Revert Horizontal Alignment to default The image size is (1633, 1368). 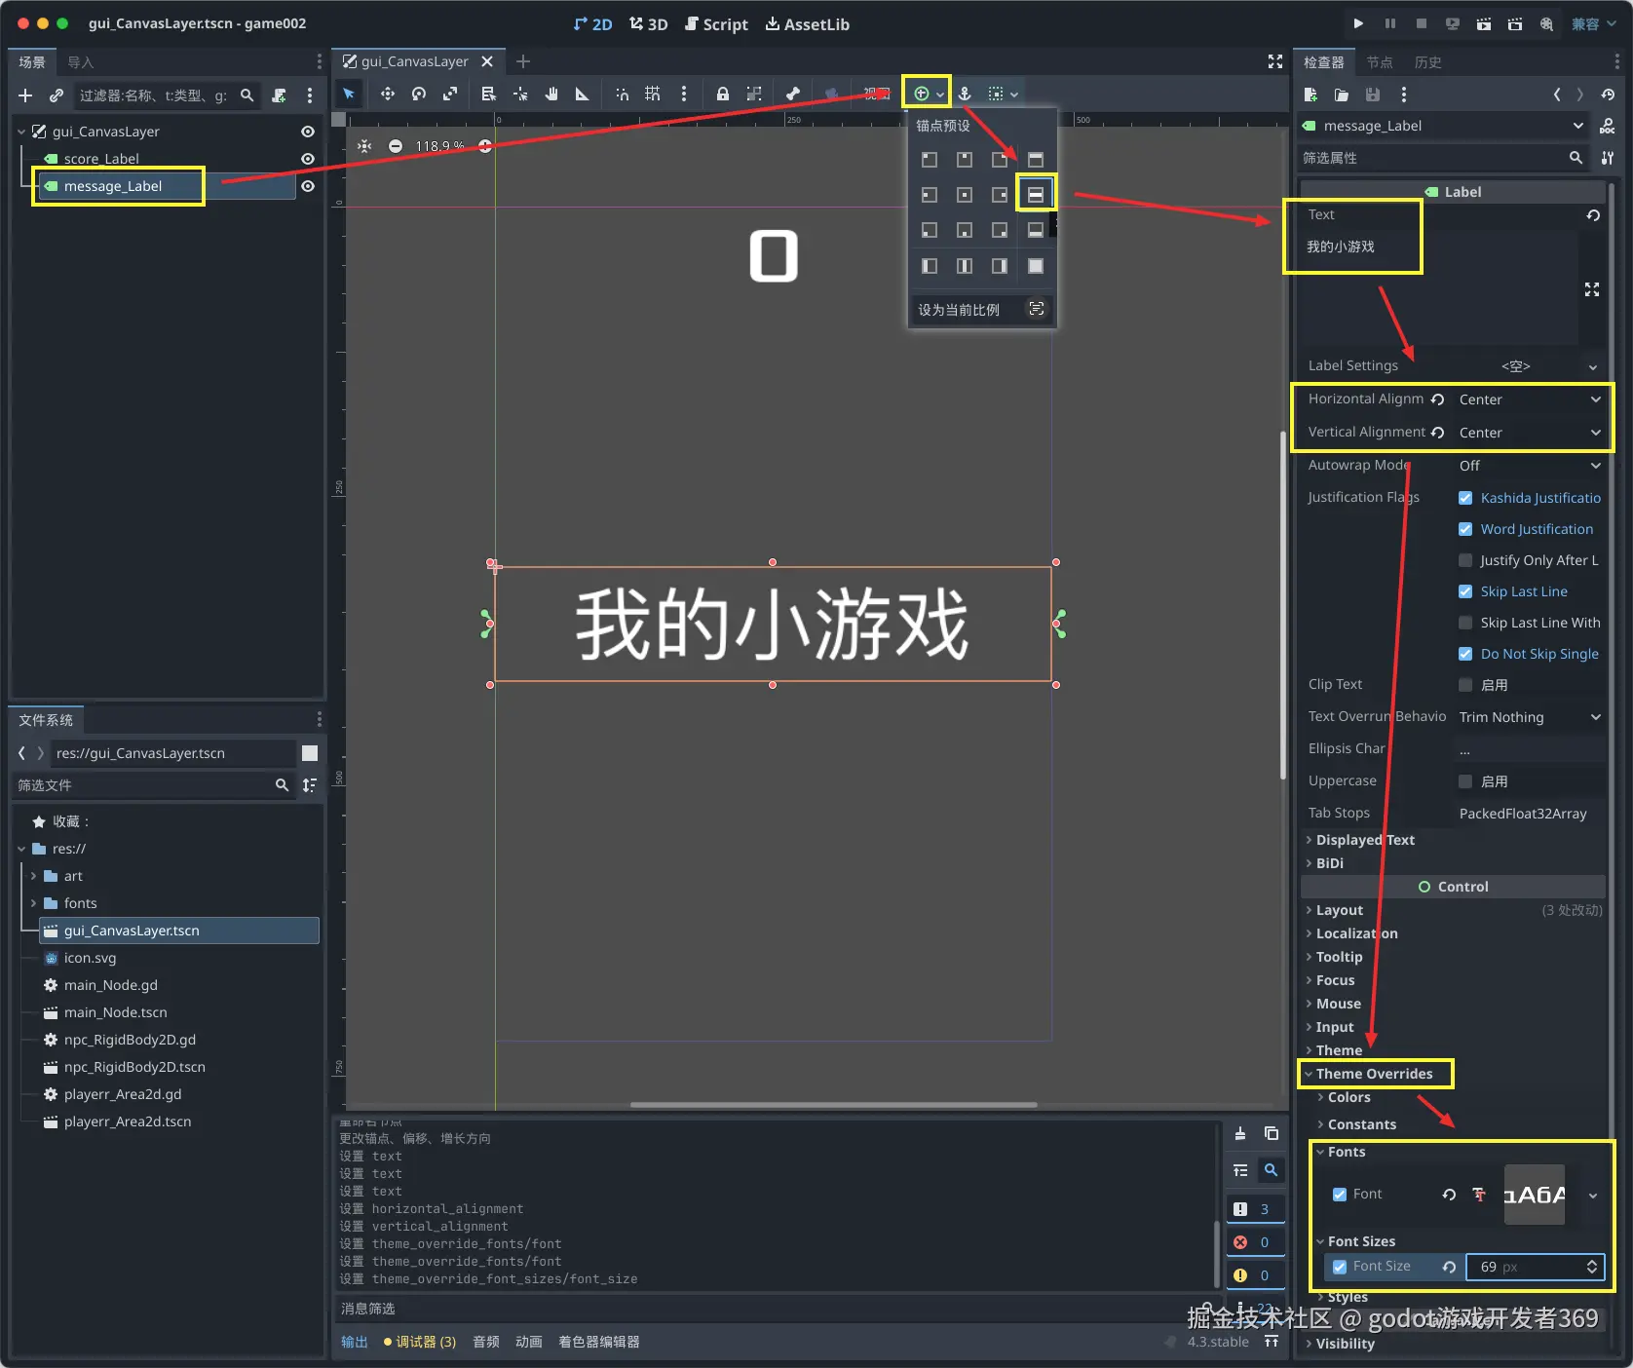[x=1437, y=399]
